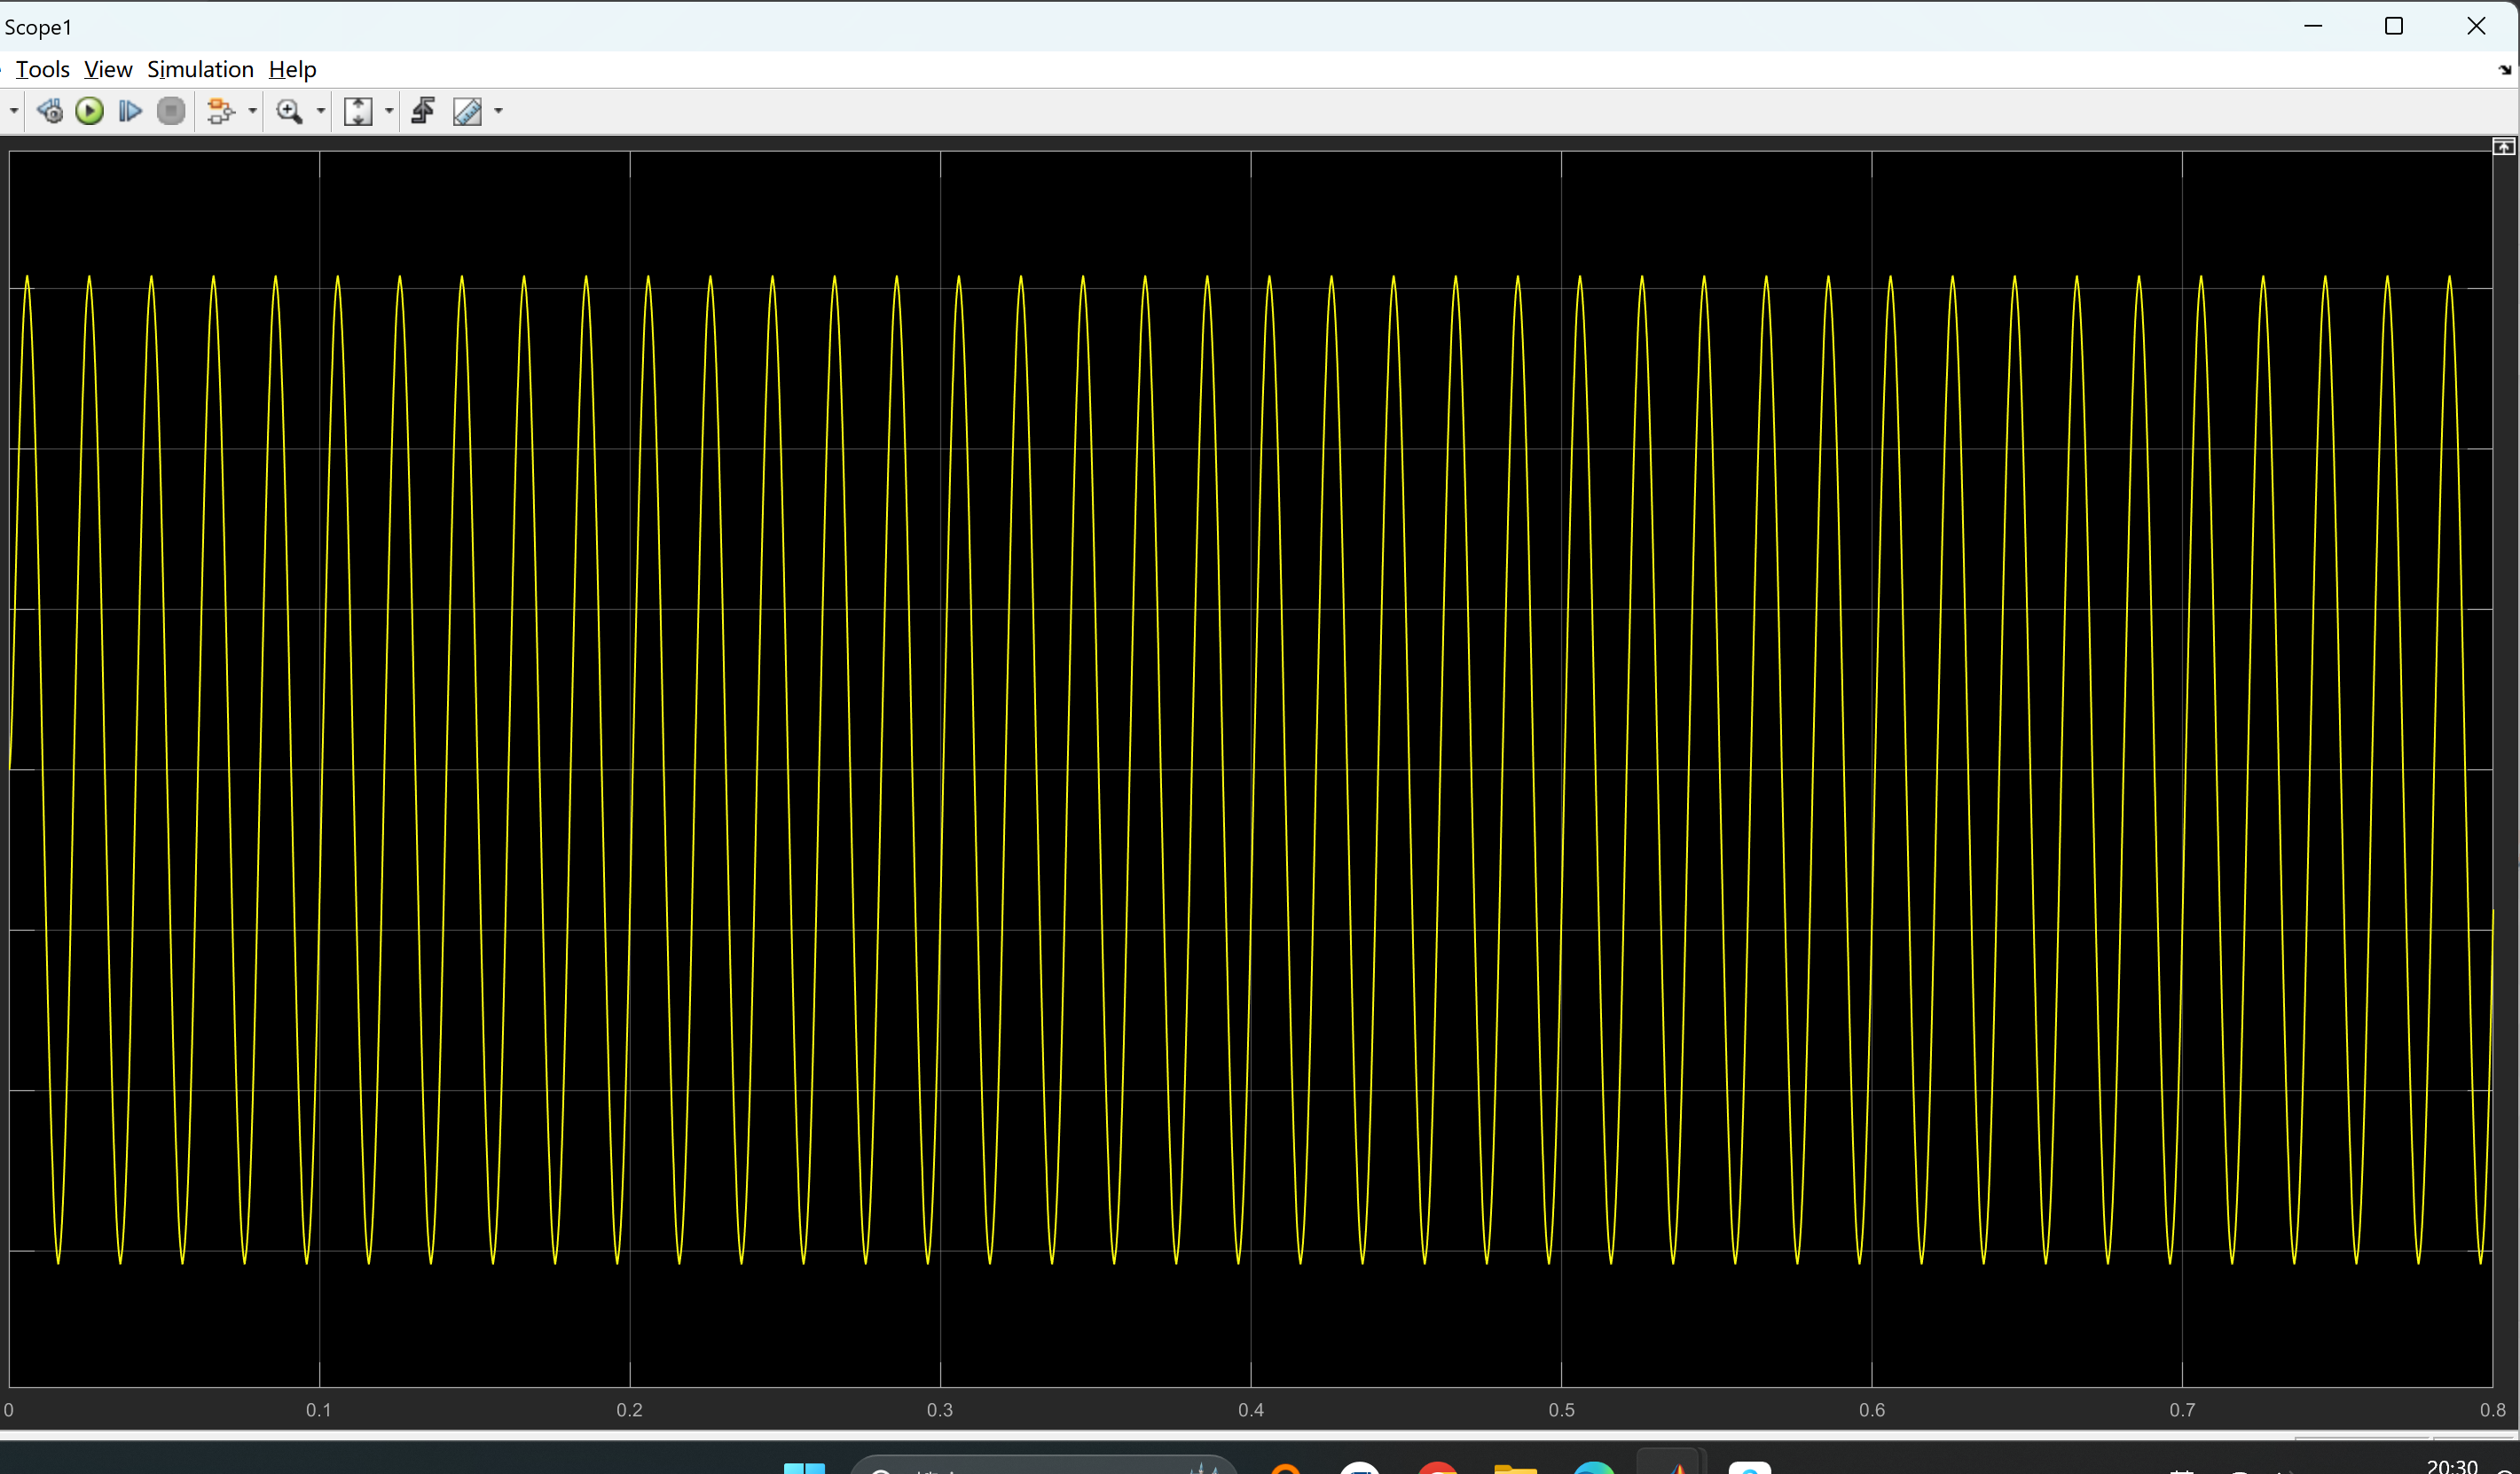Select the Zoom magnifier tool

289,111
